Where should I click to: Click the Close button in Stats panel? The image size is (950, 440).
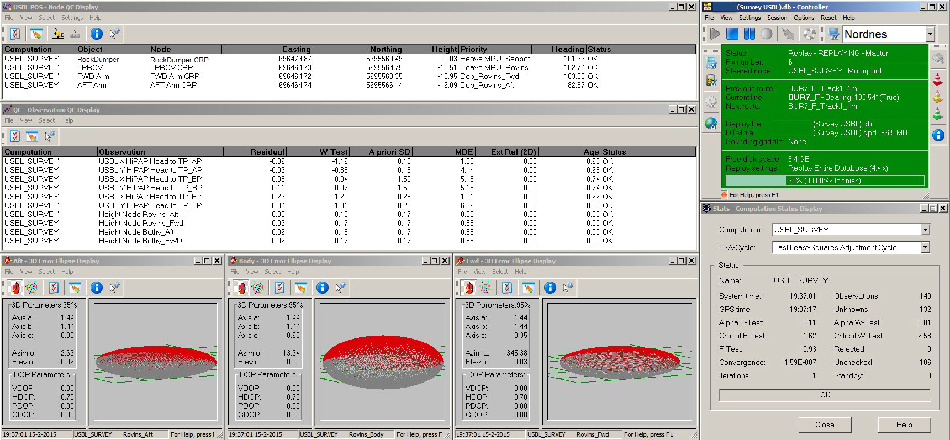click(x=824, y=425)
